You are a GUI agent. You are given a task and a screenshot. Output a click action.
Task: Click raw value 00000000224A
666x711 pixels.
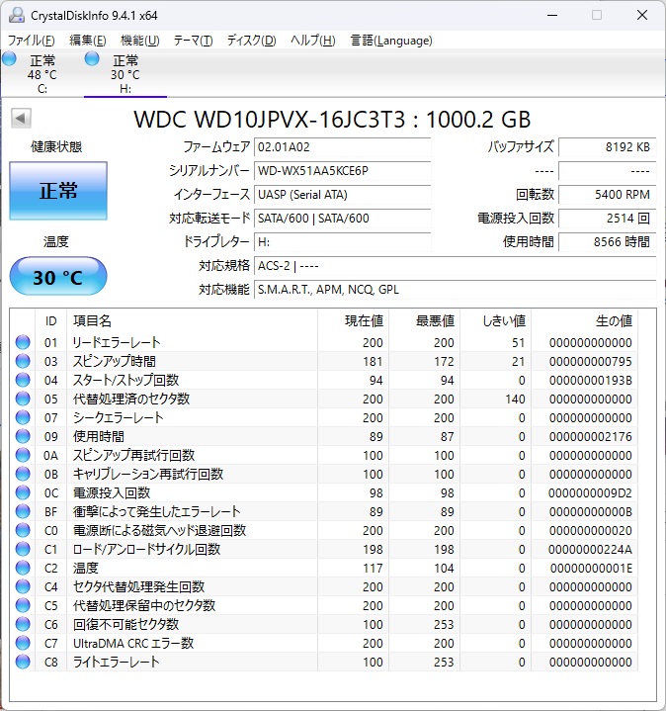(x=590, y=550)
